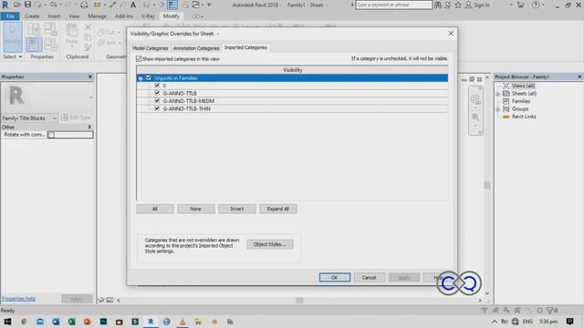The height and width of the screenshot is (328, 584).
Task: Switch to the Insert ribbon tab
Action: point(54,16)
